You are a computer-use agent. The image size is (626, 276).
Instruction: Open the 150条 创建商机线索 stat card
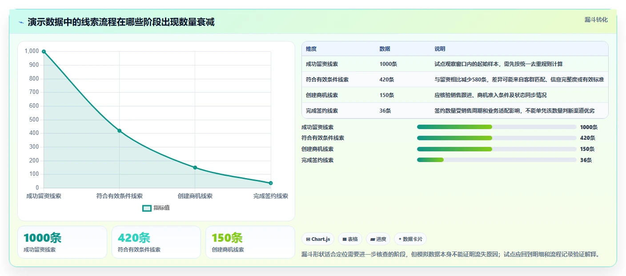click(250, 242)
